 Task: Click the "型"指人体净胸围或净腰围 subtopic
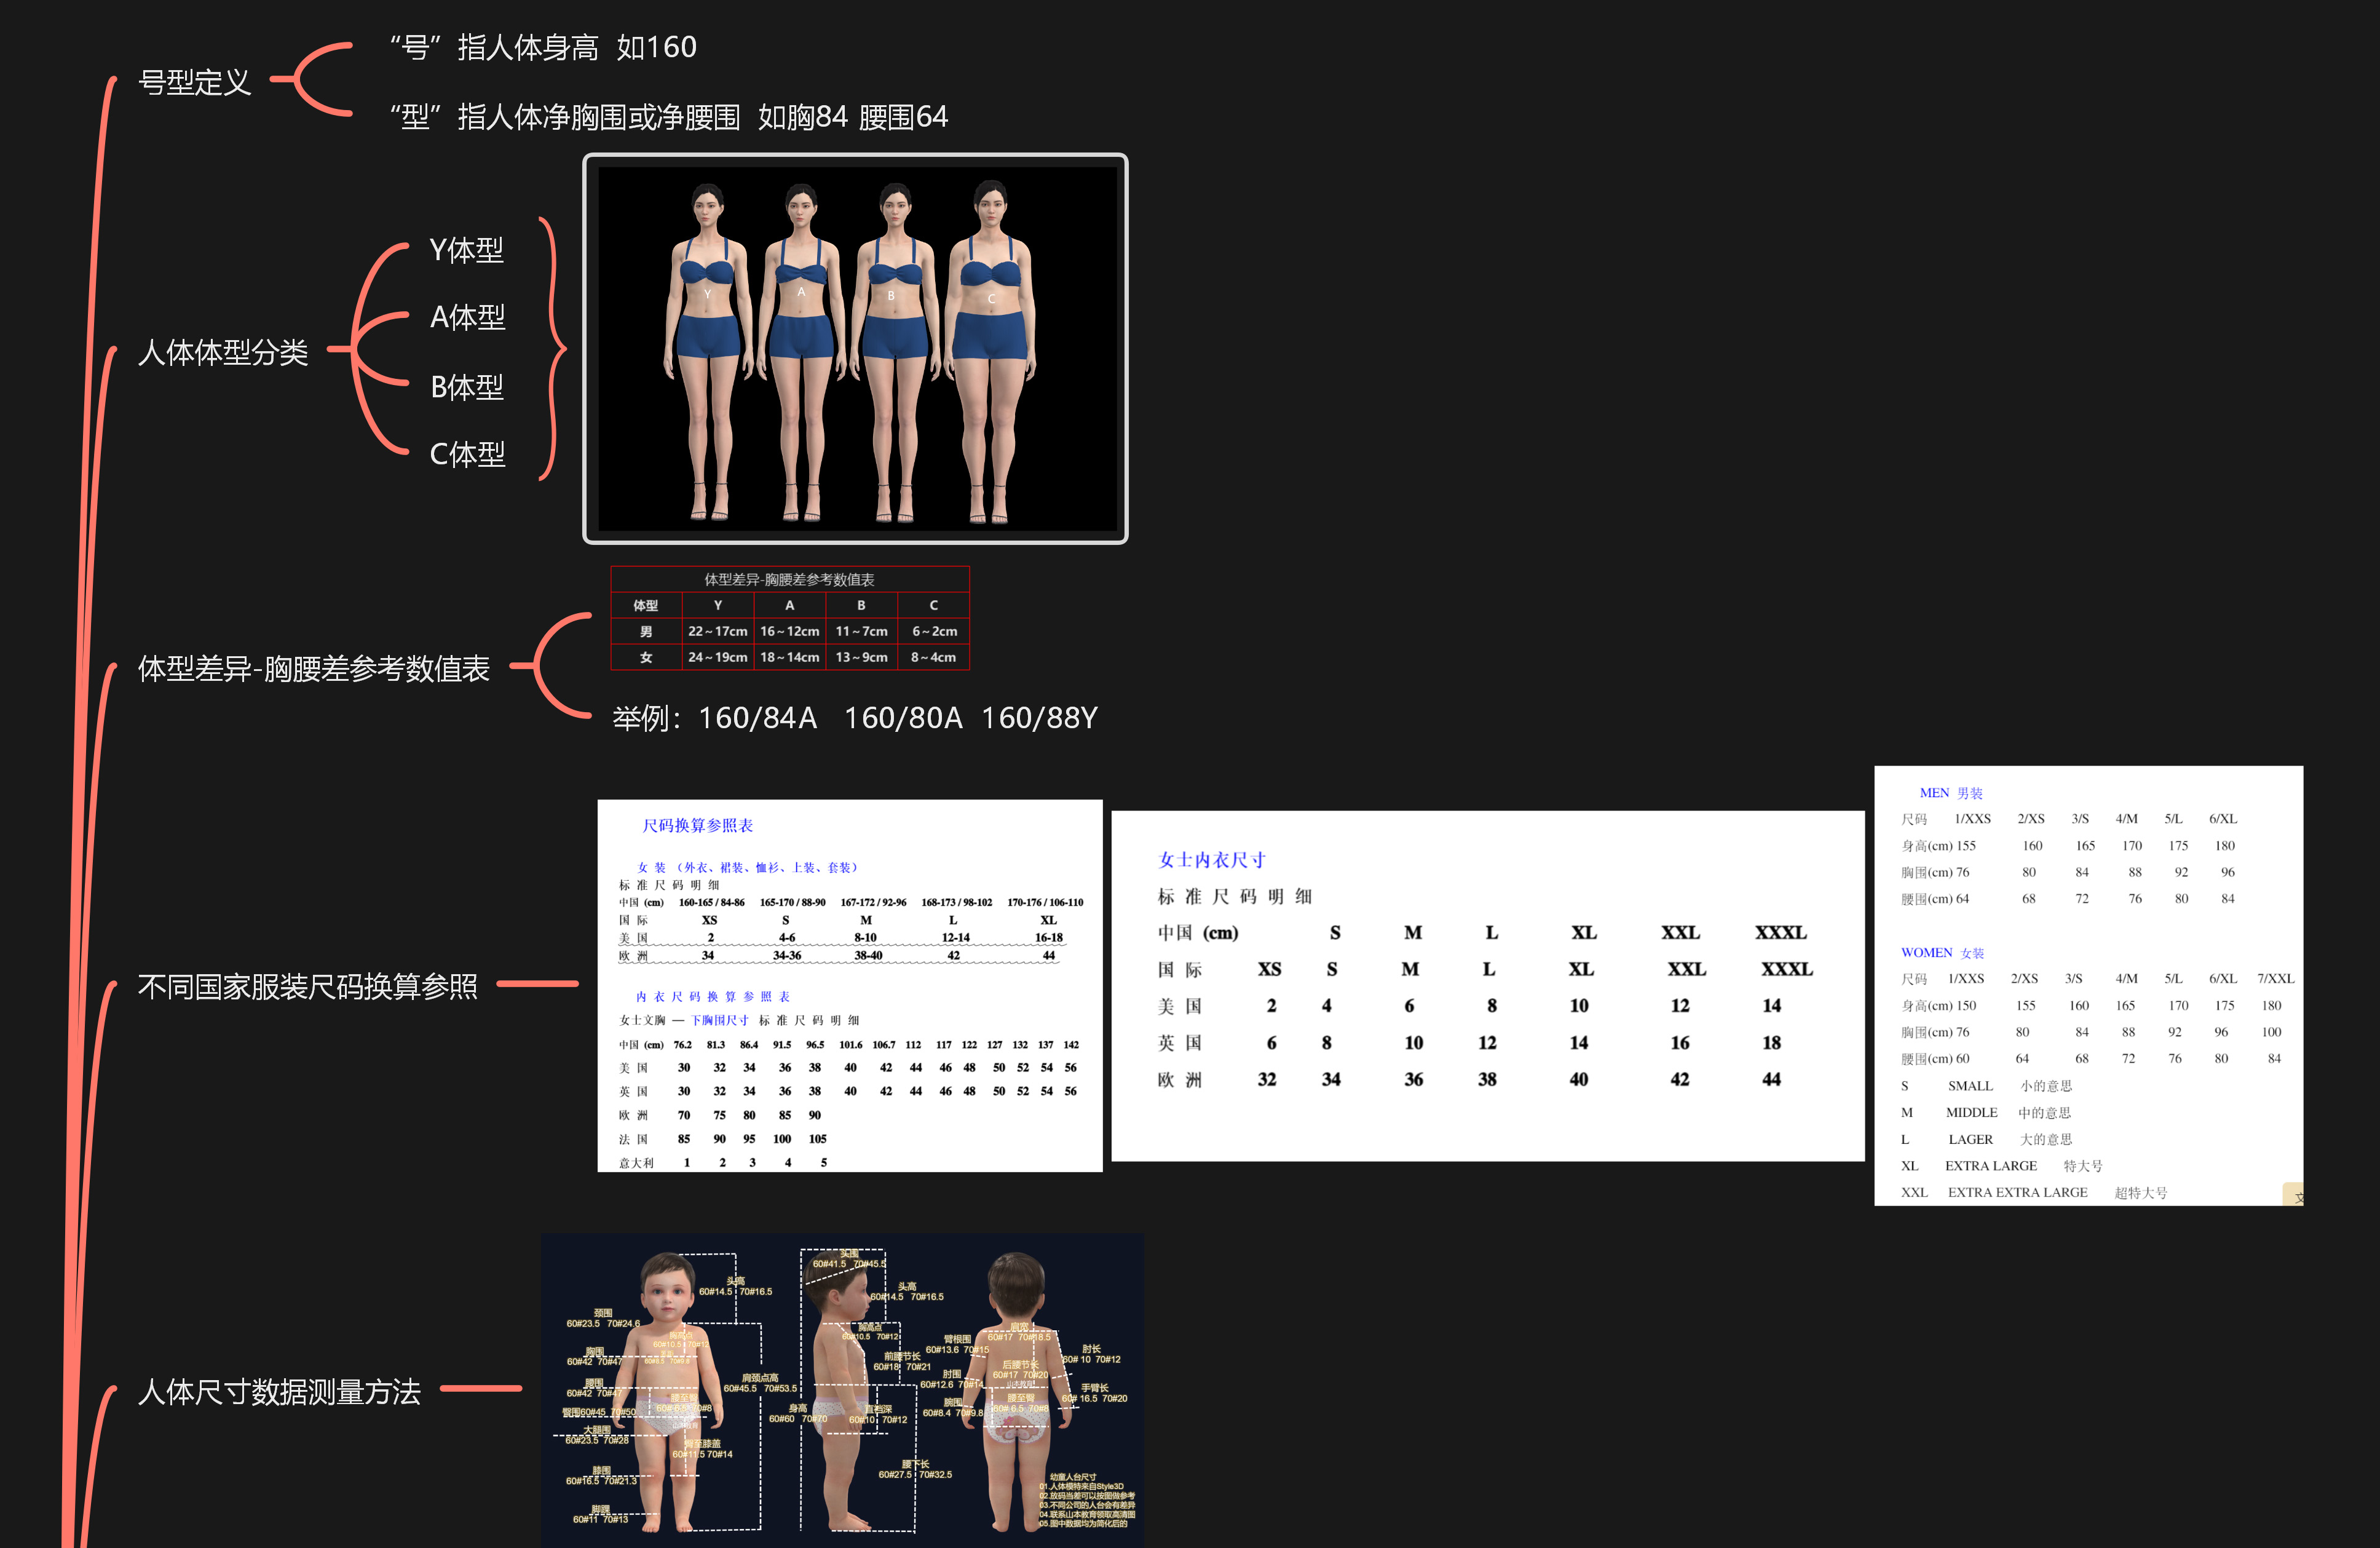(x=668, y=117)
